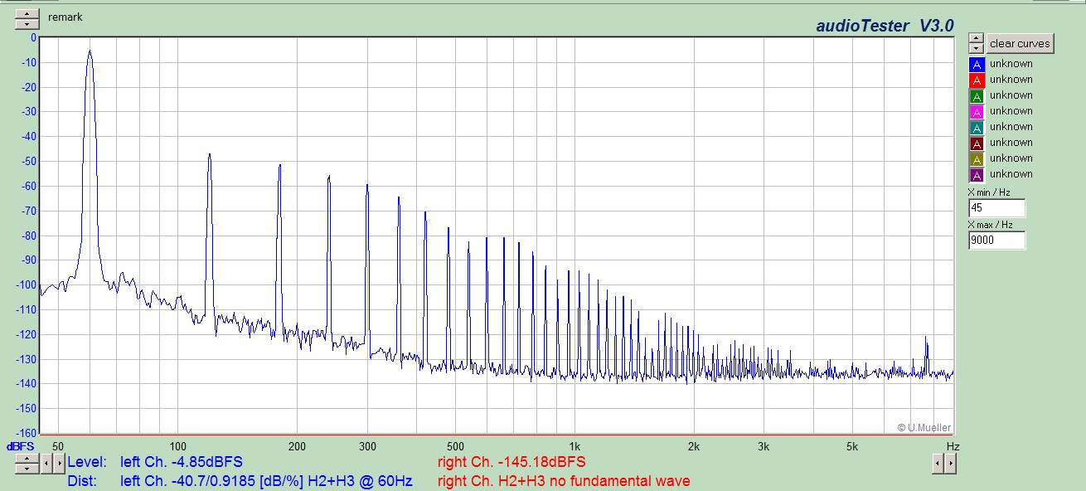1086x491 pixels.
Task: Click up arrow beside remark label
Action: point(27,13)
